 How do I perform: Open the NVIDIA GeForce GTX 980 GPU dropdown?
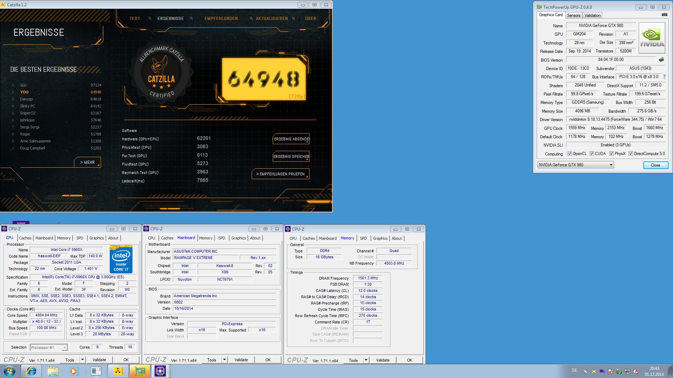click(x=576, y=165)
